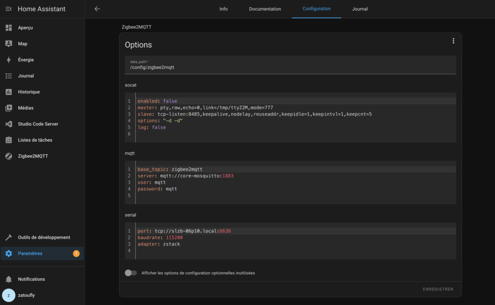Open the Outils de développement hammer icon
The height and width of the screenshot is (305, 495).
pyautogui.click(x=9, y=237)
